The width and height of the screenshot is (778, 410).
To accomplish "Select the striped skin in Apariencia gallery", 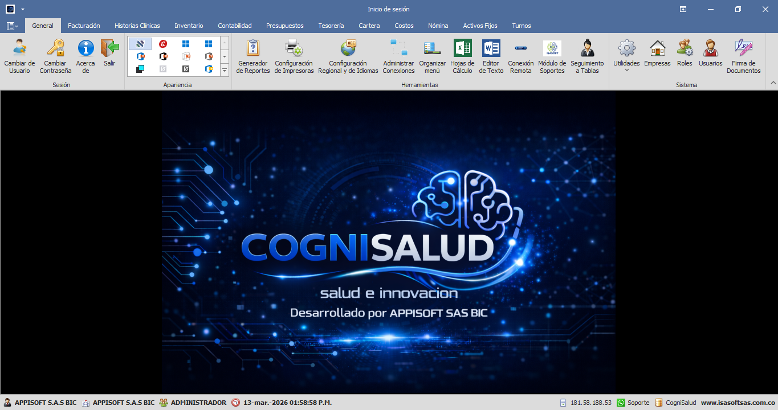I will click(140, 44).
